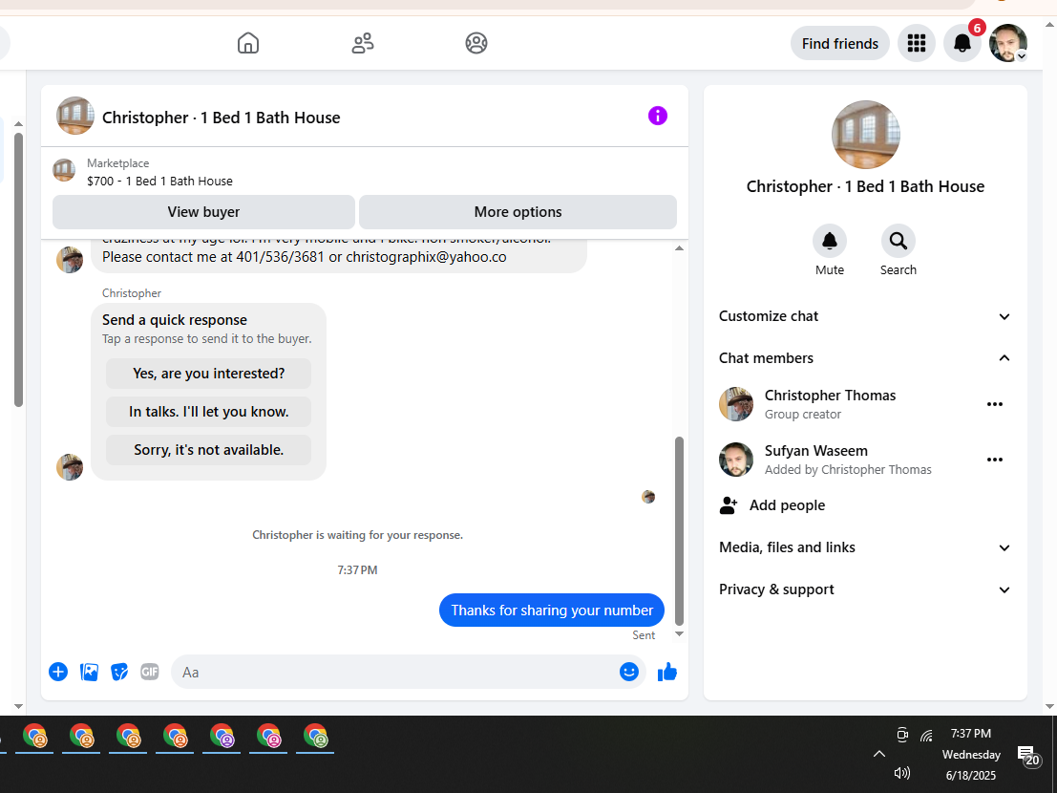
Task: Click the Add people icon
Action: point(728,505)
